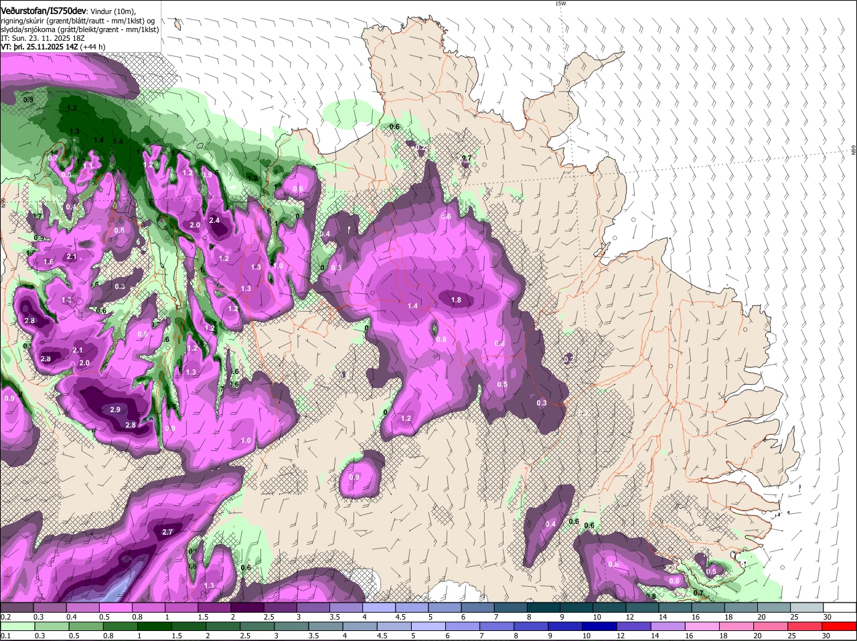
Task: Pick the pink 18 swatch in rain legend
Action: [x=736, y=626]
